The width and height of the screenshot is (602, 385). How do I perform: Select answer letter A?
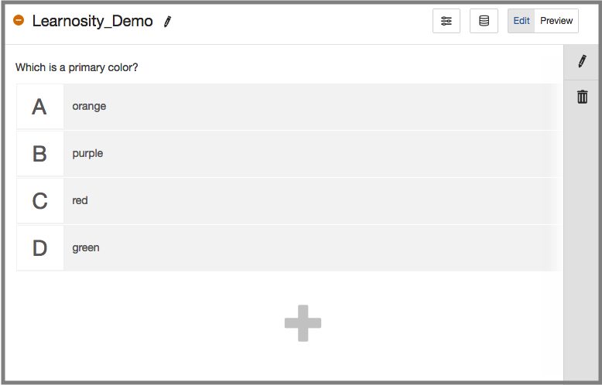coord(39,107)
